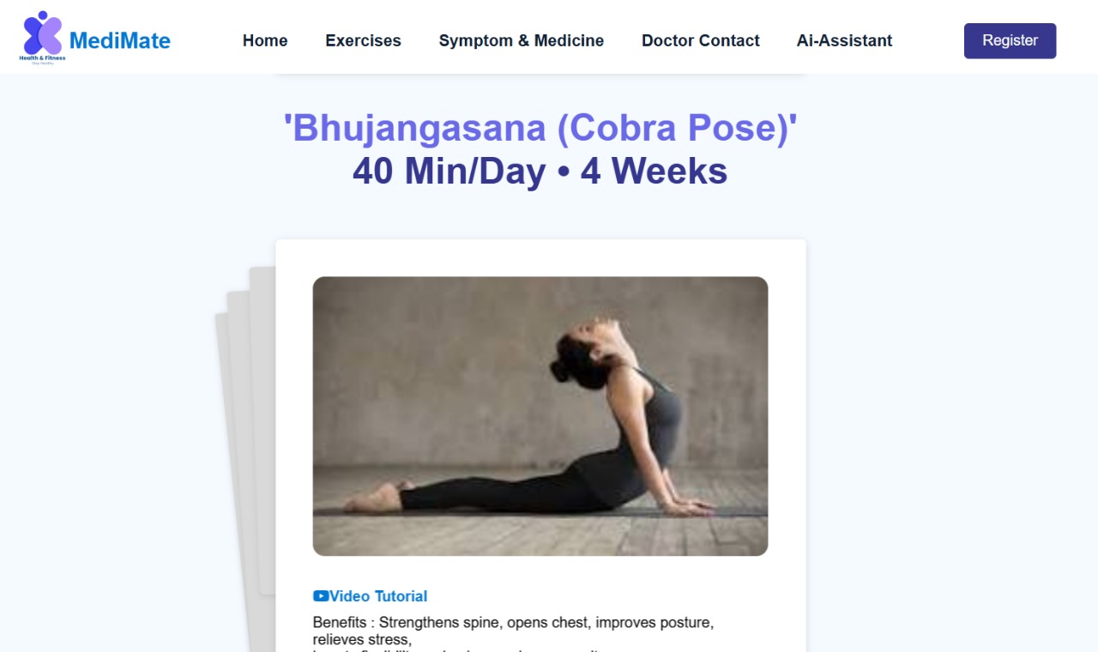The width and height of the screenshot is (1098, 652).
Task: Click the 40 Min/Day • 4 Weeks subtitle
Action: click(540, 171)
